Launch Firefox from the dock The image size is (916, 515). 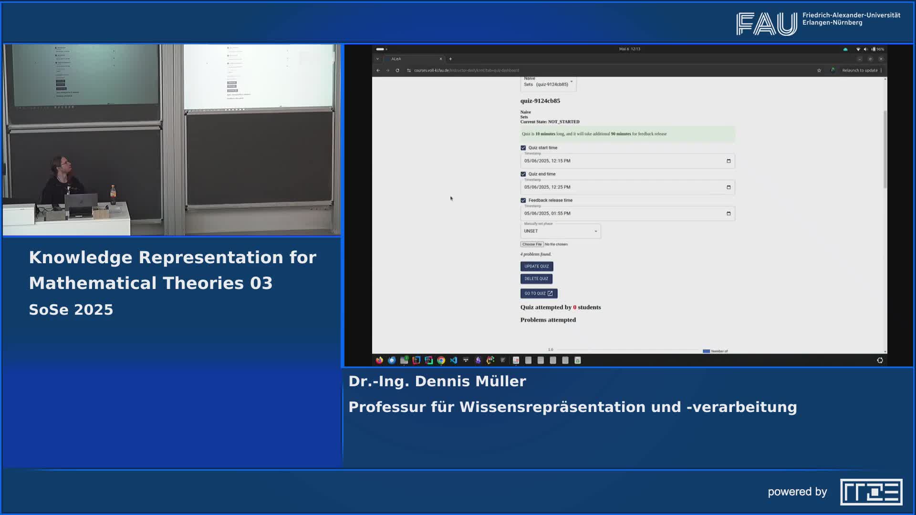[379, 360]
